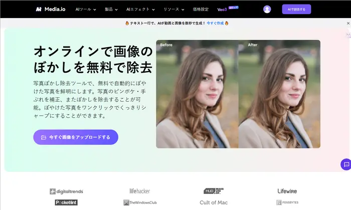Screen dimensions: 351x210
Task: Close the promotional banner
Action: (348, 23)
